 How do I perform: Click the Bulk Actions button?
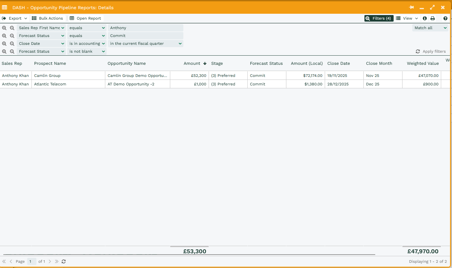[x=47, y=18]
